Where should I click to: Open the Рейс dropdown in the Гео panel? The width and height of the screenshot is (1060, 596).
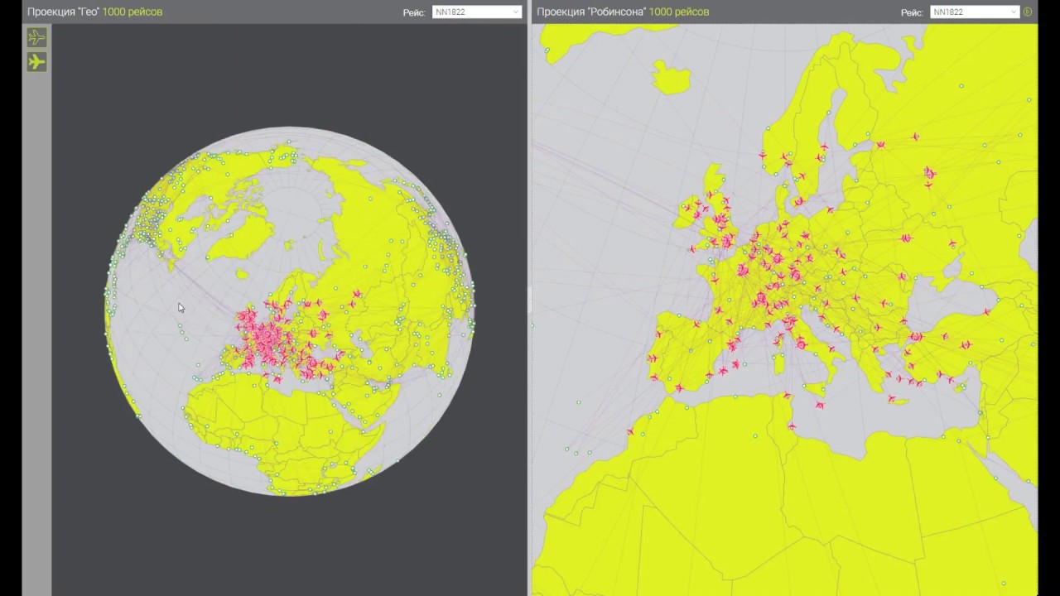tap(477, 12)
